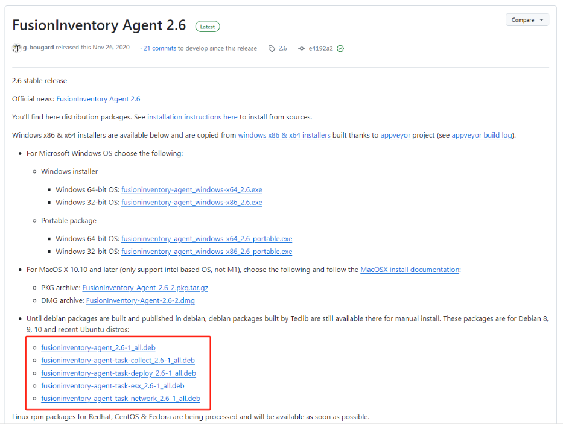
Task: Download FusionInventory-Agent-2.6-2.dmg archive
Action: (141, 300)
